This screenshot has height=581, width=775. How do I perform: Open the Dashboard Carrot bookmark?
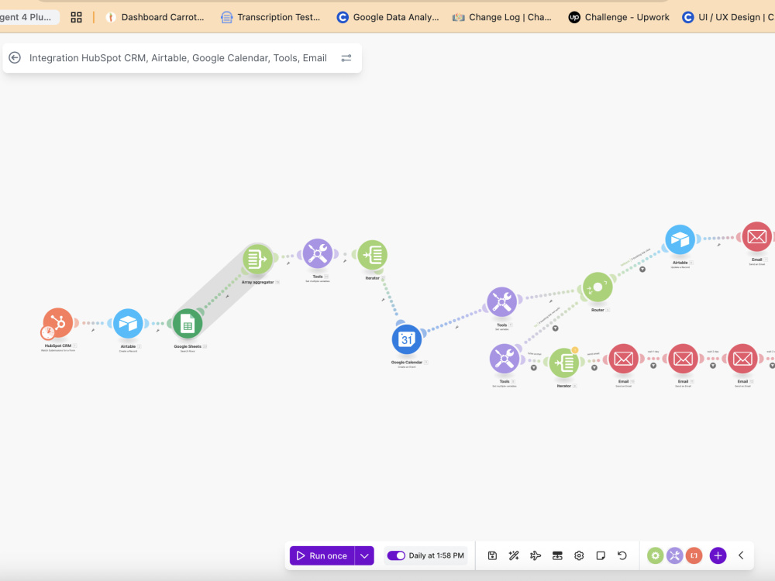point(155,17)
